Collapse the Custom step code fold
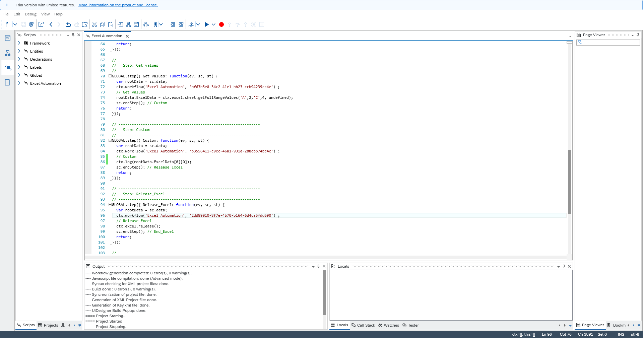This screenshot has width=643, height=338. [110, 140]
